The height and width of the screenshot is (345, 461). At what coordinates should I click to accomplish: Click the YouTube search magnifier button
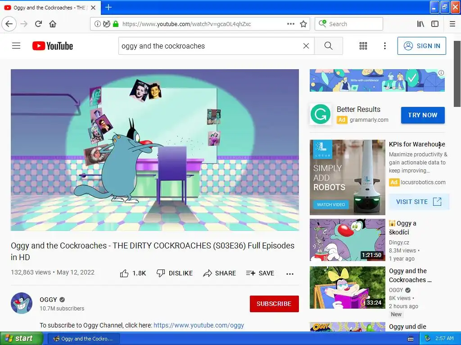(328, 46)
